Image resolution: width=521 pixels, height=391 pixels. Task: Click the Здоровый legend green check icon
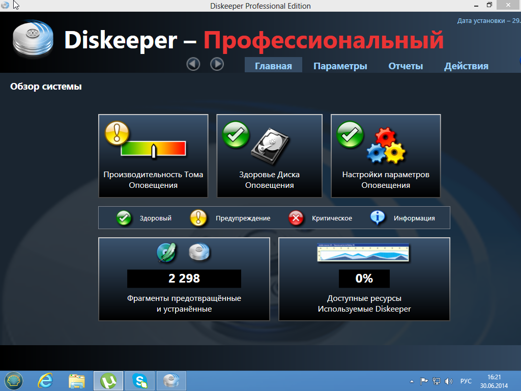[x=124, y=218]
